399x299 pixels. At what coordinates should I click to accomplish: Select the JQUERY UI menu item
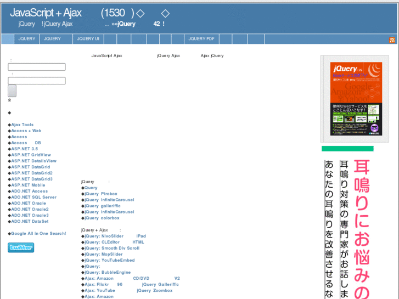(x=88, y=39)
